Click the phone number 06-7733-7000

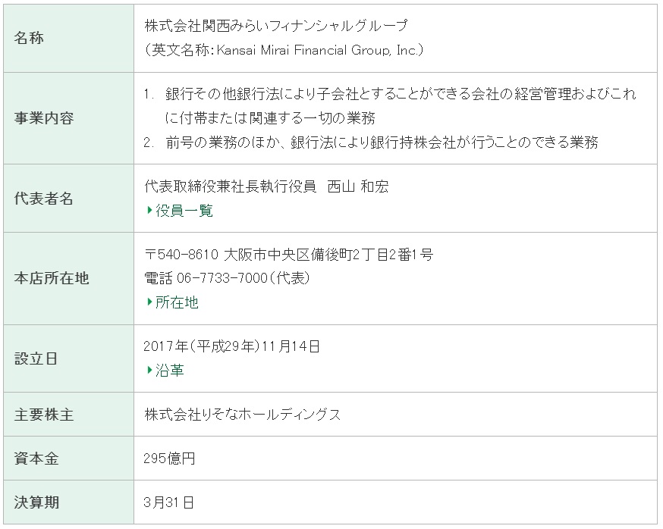pos(222,278)
